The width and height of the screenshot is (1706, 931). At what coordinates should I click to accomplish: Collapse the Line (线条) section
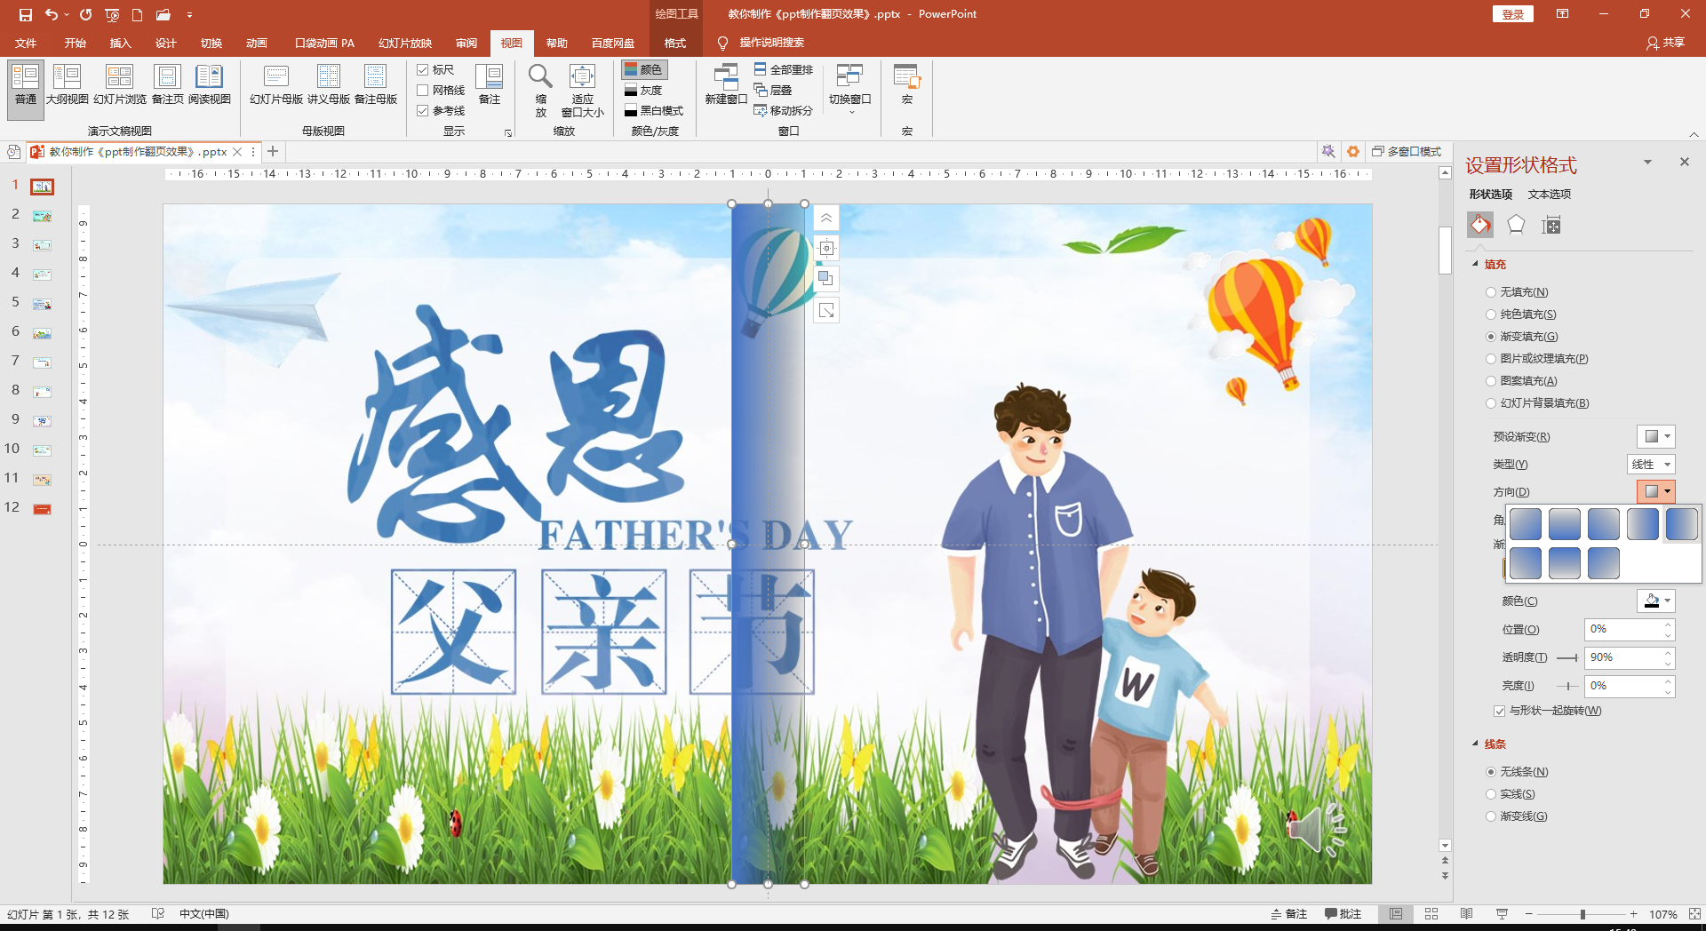click(1476, 744)
